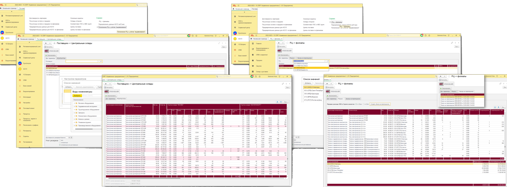This screenshot has height=187, width=507.
Task: Click Выбрать in the Виды номенклатуры dialog
Action: click(77, 96)
